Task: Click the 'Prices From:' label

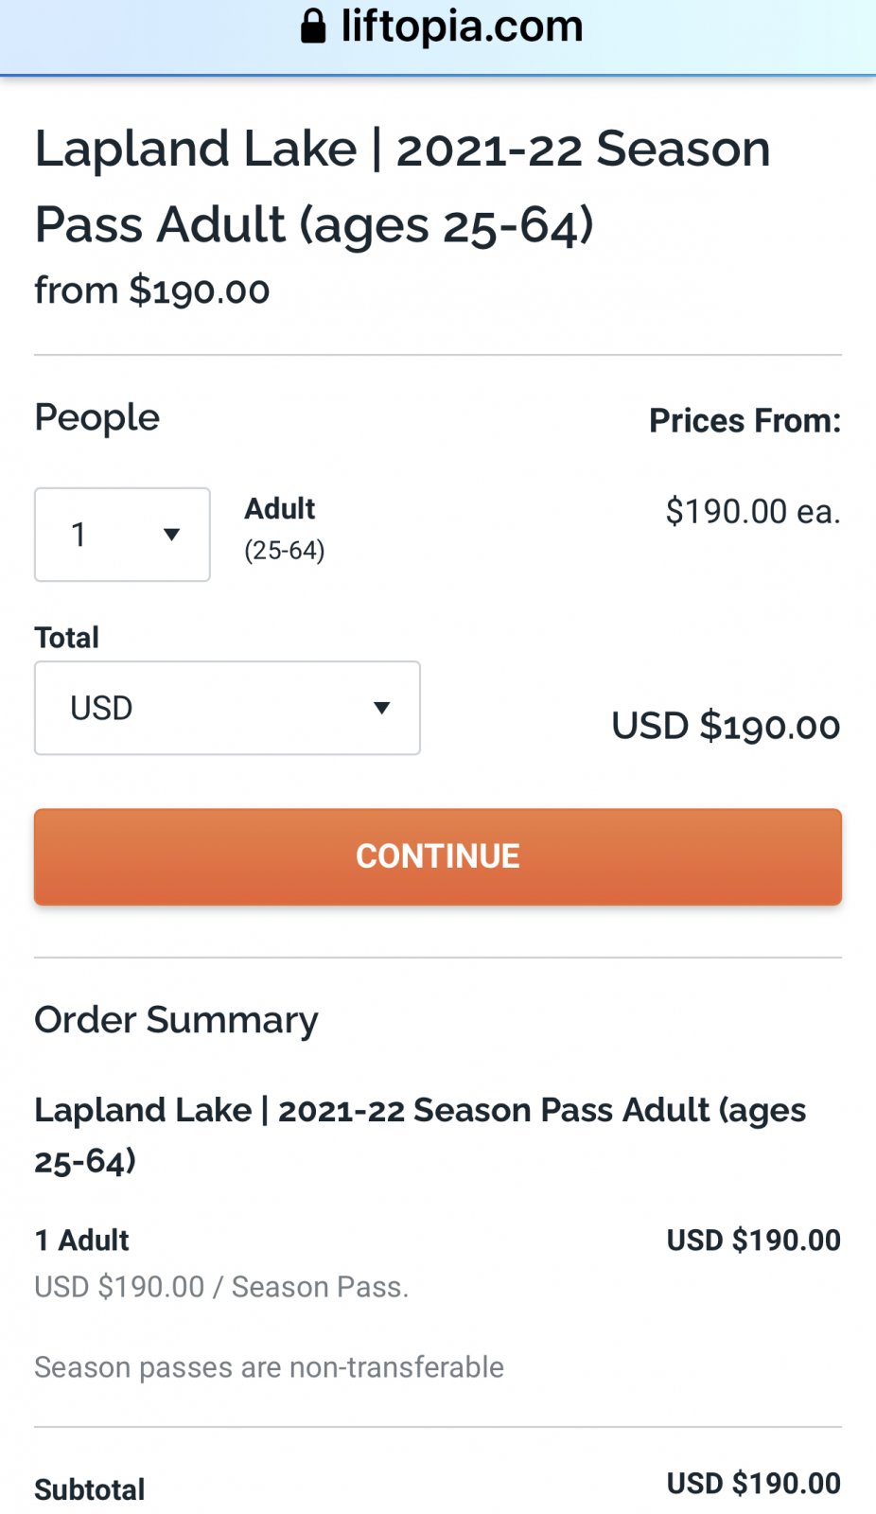Action: 745,420
